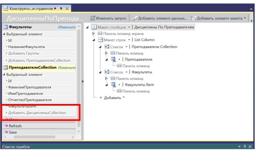Pin the Список ошибок panel
This screenshot has width=257, height=157.
pyautogui.click(x=245, y=147)
